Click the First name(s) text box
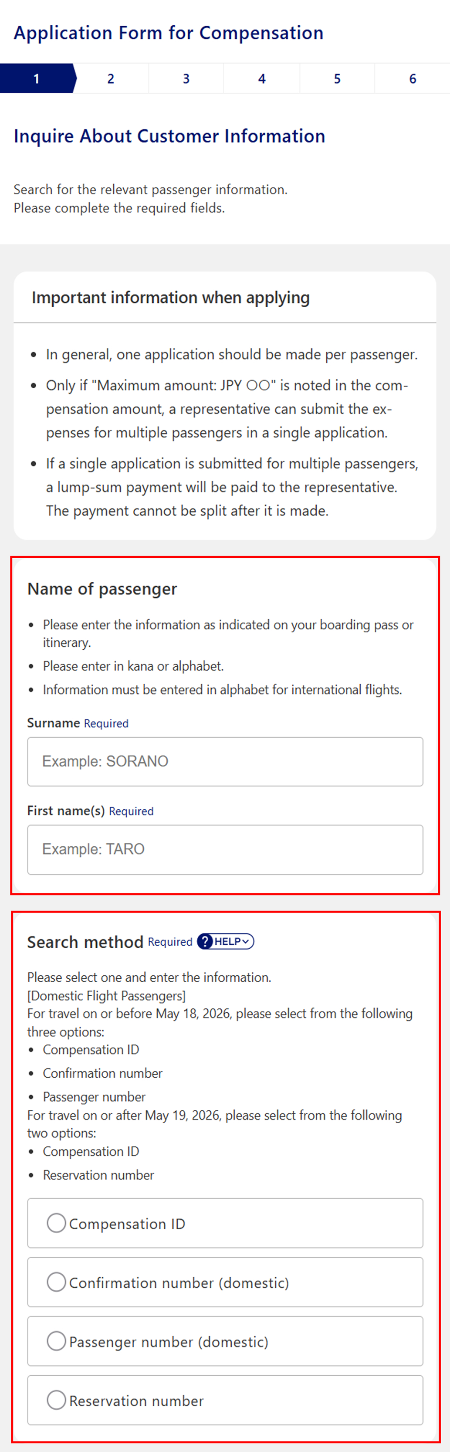Screen dimensions: 450x1452 coord(225,849)
